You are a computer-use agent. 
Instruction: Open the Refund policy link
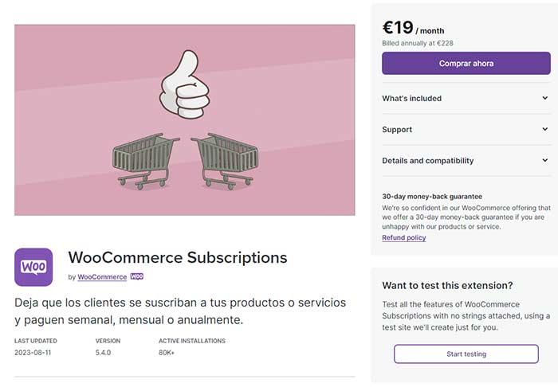[x=403, y=238]
